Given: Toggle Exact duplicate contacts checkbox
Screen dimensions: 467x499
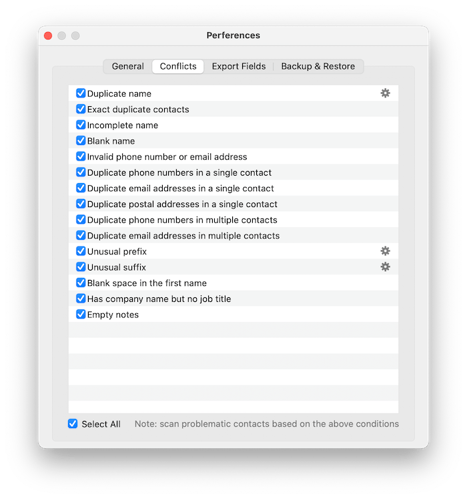Looking at the screenshot, I should point(81,109).
